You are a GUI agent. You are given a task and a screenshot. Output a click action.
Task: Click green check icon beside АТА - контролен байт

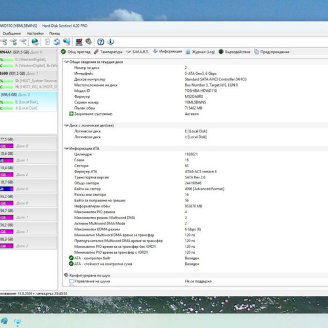[71, 258]
